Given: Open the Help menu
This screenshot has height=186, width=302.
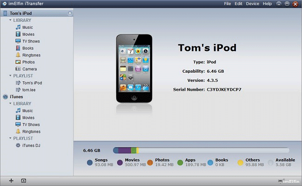Looking at the screenshot, I should (x=267, y=4).
